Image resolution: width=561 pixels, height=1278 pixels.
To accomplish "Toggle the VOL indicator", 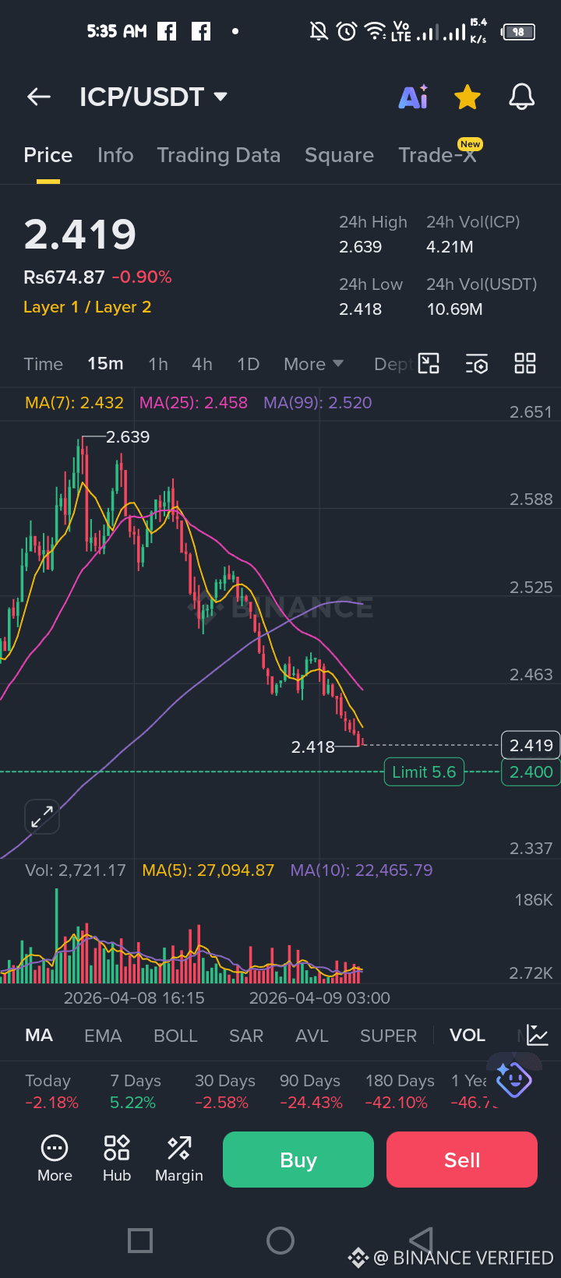I will (467, 1036).
